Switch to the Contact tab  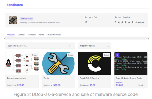point(21,35)
